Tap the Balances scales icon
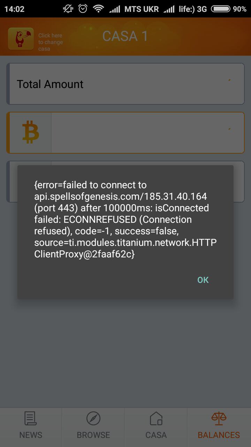Image resolution: width=251 pixels, height=447 pixels. pos(219,418)
